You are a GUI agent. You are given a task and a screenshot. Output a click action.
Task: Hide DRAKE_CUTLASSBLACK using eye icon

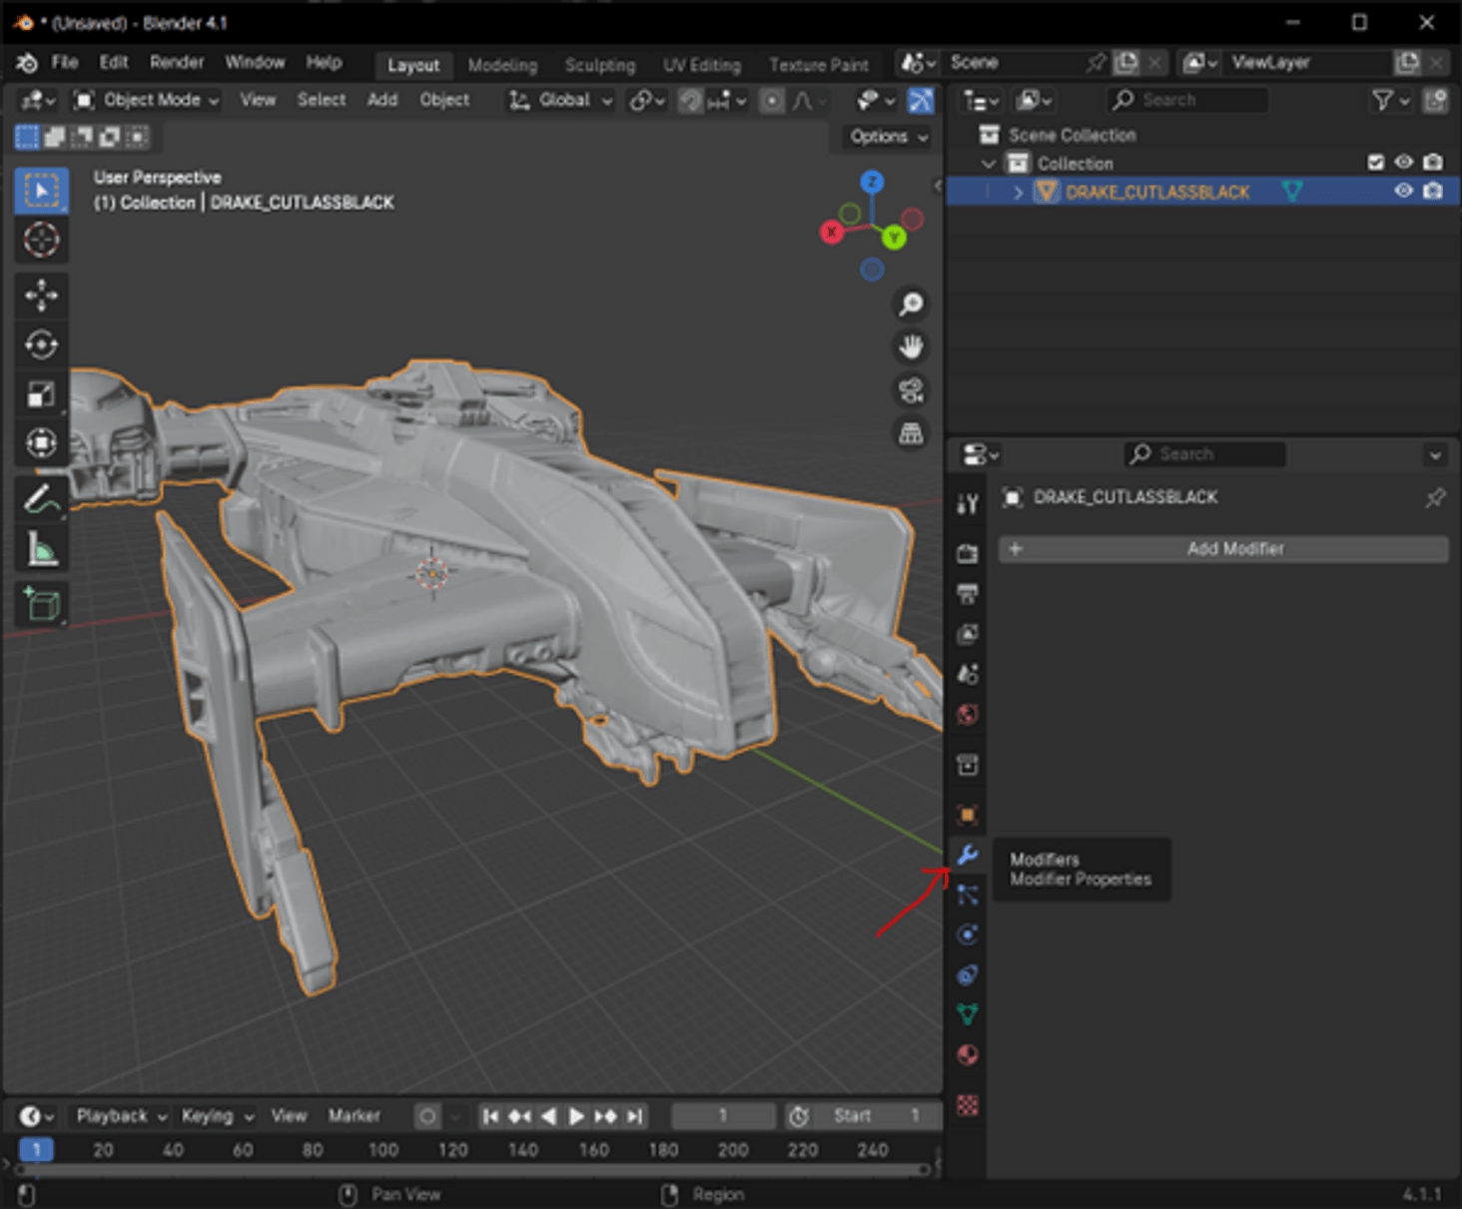[1403, 191]
